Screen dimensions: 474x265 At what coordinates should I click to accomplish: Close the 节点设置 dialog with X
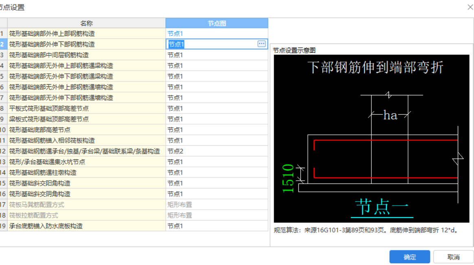(470, 7)
